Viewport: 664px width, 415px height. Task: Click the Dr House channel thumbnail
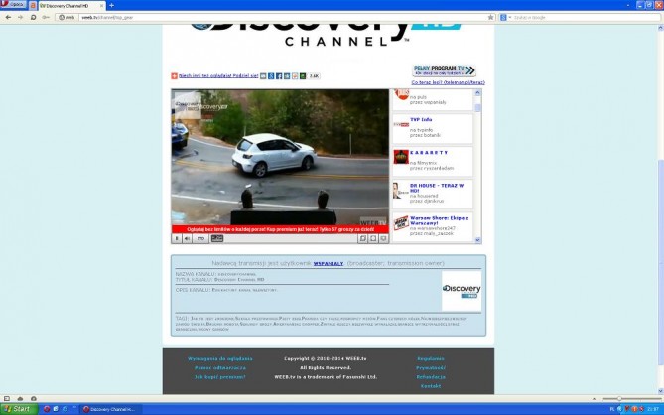click(401, 191)
